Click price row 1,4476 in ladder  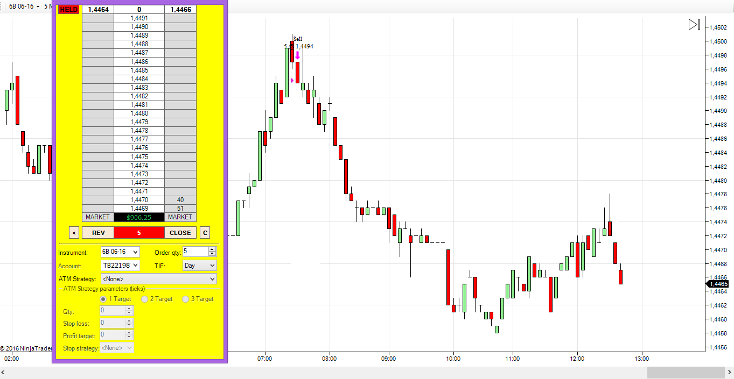click(139, 148)
